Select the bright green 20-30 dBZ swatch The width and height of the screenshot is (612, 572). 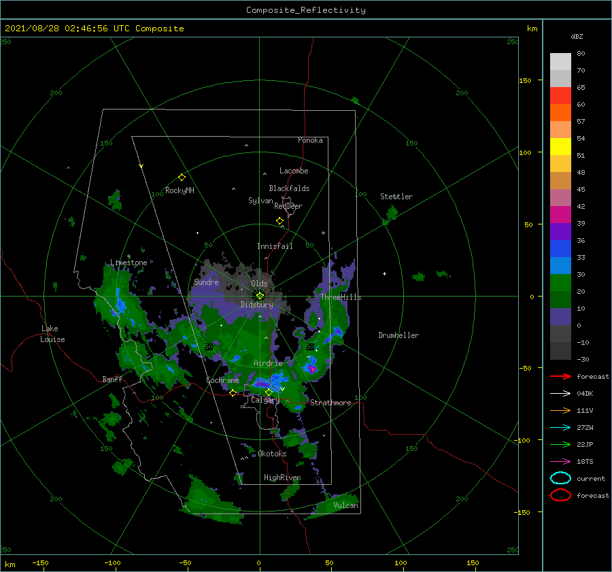[x=560, y=283]
